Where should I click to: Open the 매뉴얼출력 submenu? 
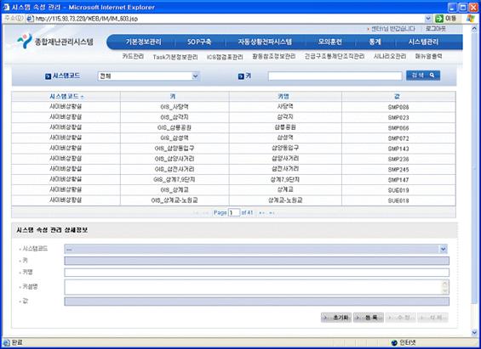[428, 57]
